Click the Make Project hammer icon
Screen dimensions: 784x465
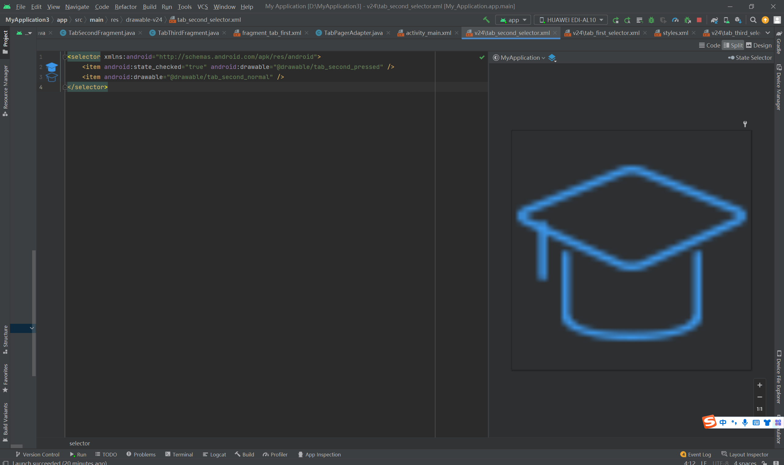point(486,20)
